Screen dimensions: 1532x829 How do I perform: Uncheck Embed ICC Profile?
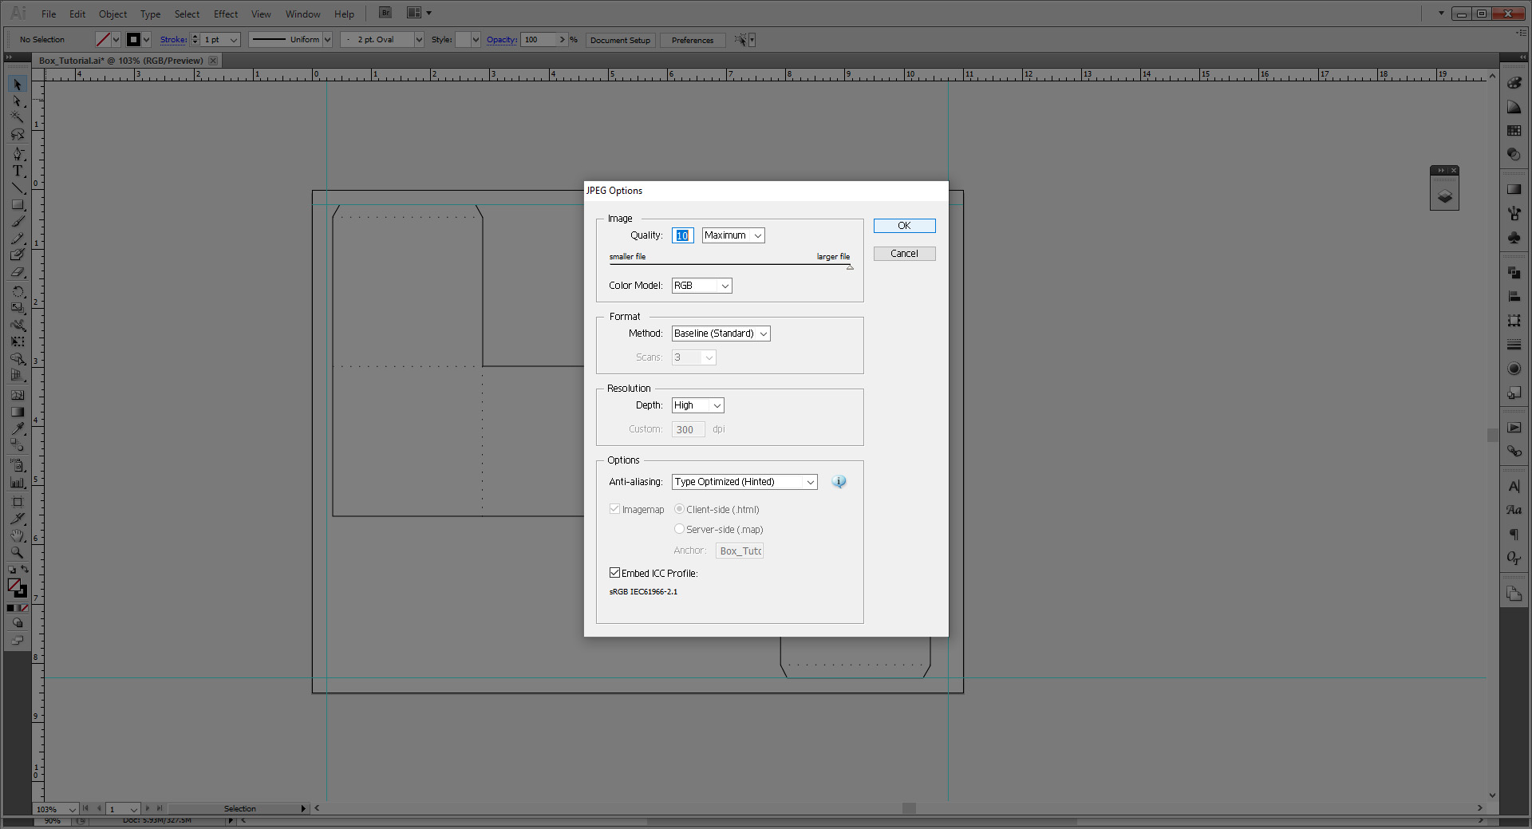(x=614, y=572)
